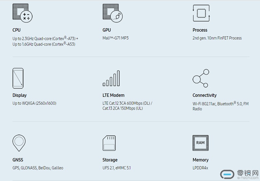Select the LTE Modem heading
Screen dimensions: 260x181
pyautogui.click(x=113, y=95)
